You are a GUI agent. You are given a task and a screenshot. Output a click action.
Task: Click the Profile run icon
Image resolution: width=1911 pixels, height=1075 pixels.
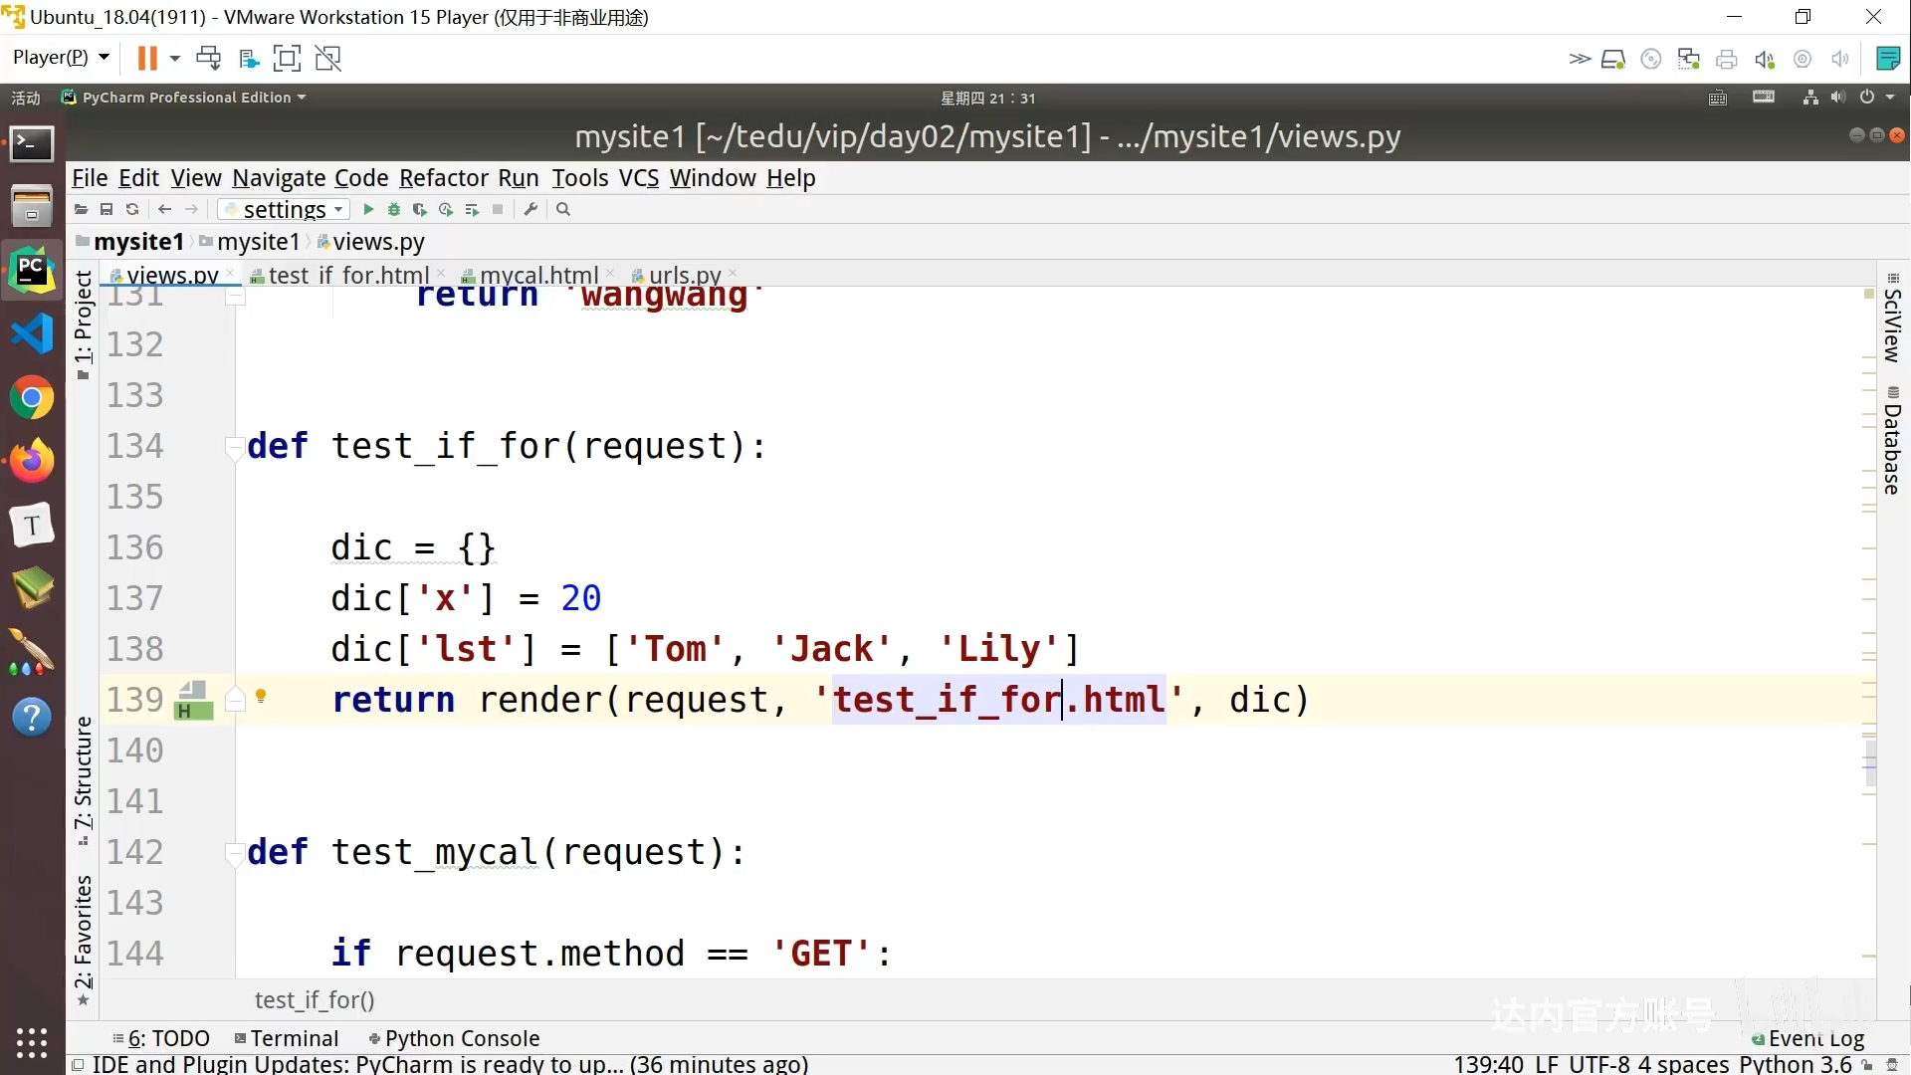coord(446,210)
